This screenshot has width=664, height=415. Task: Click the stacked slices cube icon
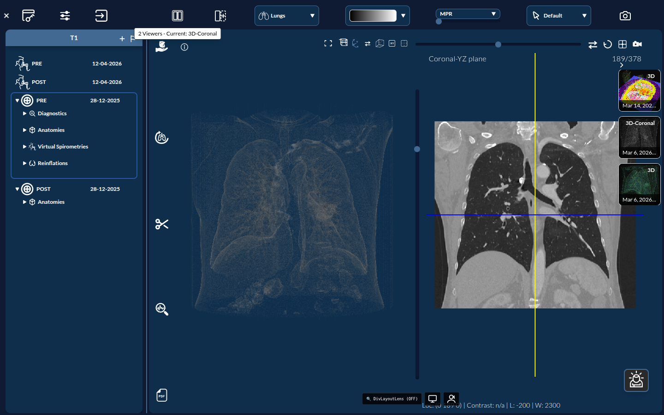344,42
